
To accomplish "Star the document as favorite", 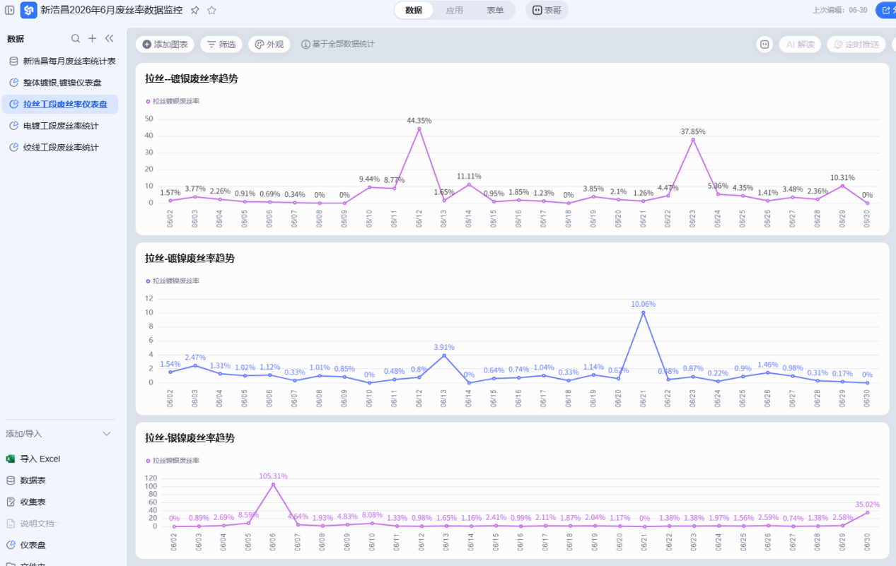I will [211, 11].
